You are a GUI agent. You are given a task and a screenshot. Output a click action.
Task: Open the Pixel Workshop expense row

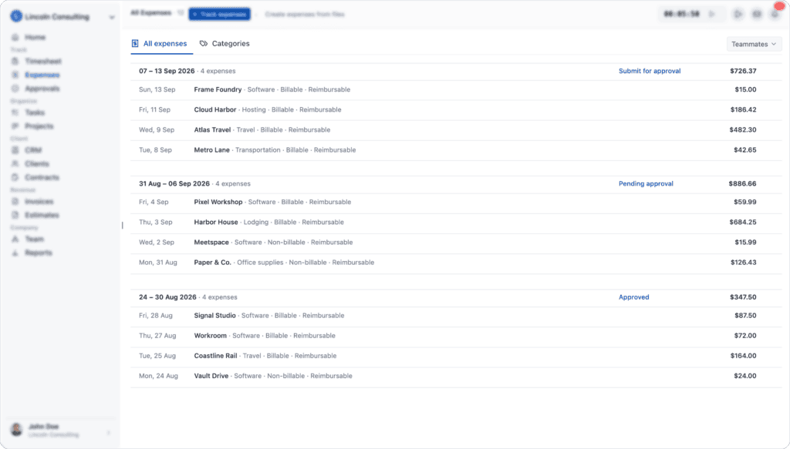click(x=456, y=202)
